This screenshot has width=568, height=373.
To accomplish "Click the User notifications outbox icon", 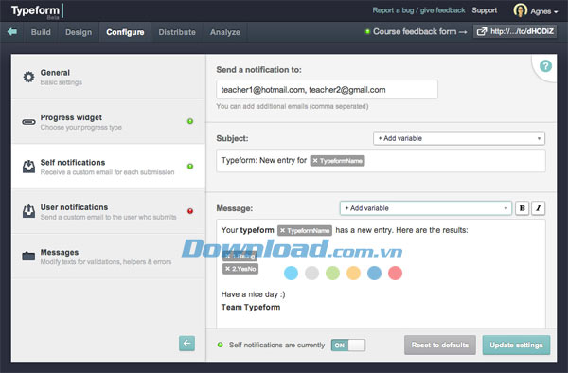I will [x=28, y=211].
